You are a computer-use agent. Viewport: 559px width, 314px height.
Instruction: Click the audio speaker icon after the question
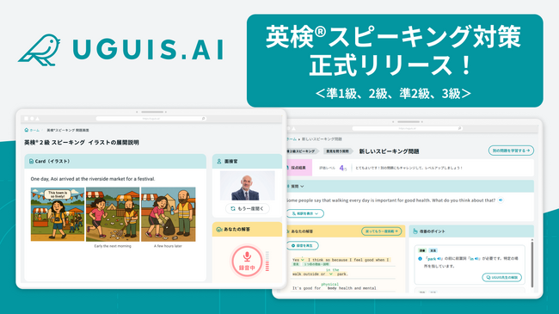coord(501,200)
